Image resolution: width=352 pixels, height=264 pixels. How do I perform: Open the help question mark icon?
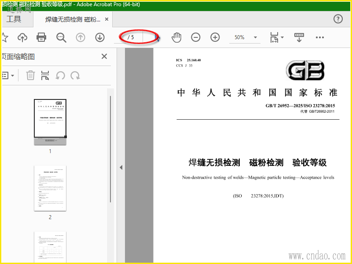tap(338, 19)
